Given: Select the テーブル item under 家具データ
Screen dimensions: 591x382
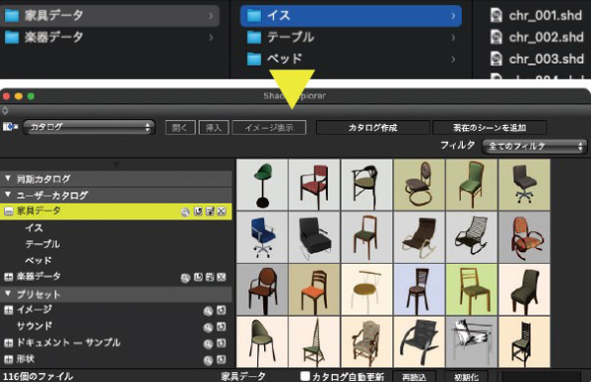Looking at the screenshot, I should 42,244.
